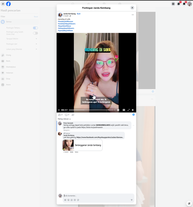Open options menu on Putra Samsiah comment
Image resolution: width=193 pixels, height=207 pixels.
133,125
